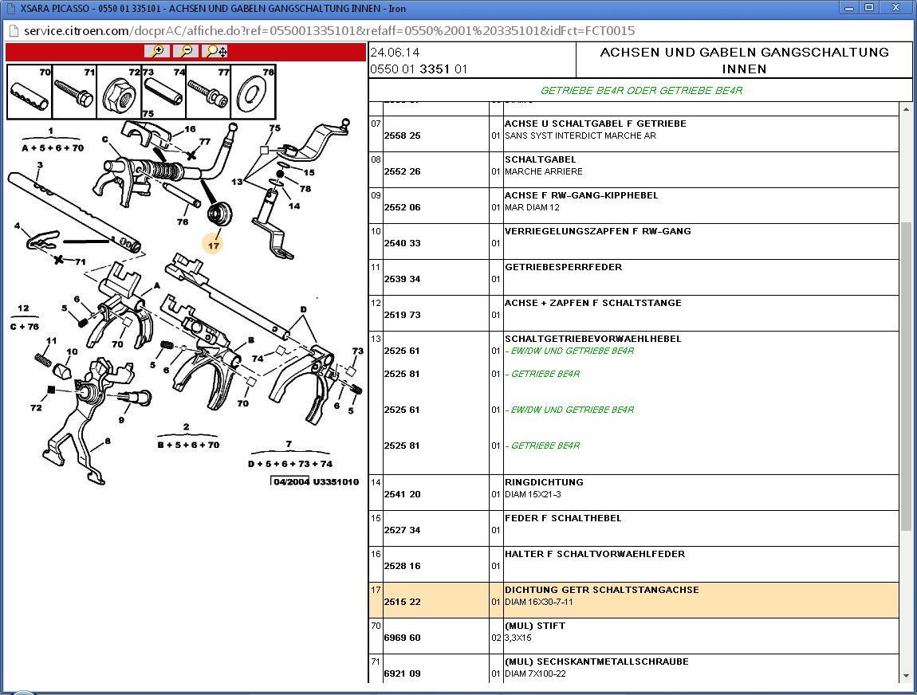Click callout 76 below the pin
The width and height of the screenshot is (917, 695).
pyautogui.click(x=183, y=222)
